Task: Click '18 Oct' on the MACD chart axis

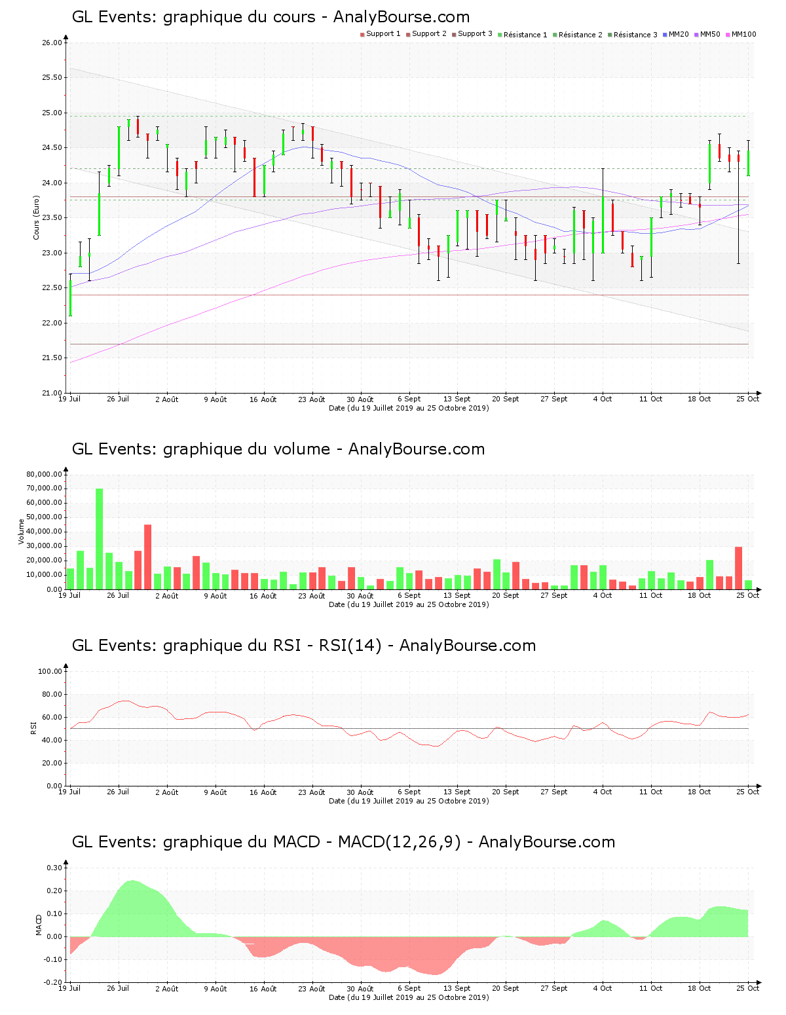Action: (699, 988)
